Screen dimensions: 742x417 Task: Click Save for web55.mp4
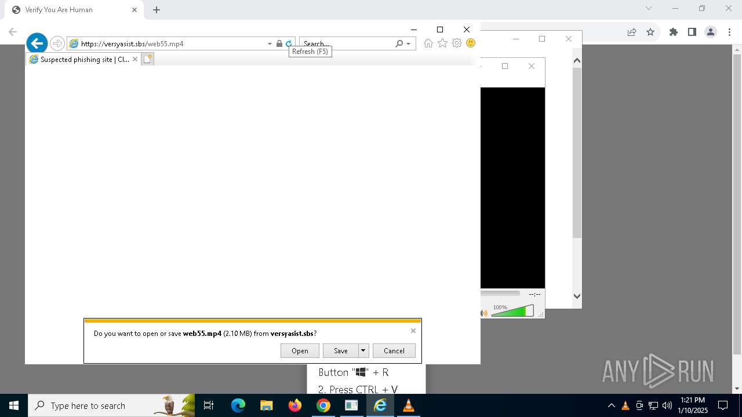[341, 350]
